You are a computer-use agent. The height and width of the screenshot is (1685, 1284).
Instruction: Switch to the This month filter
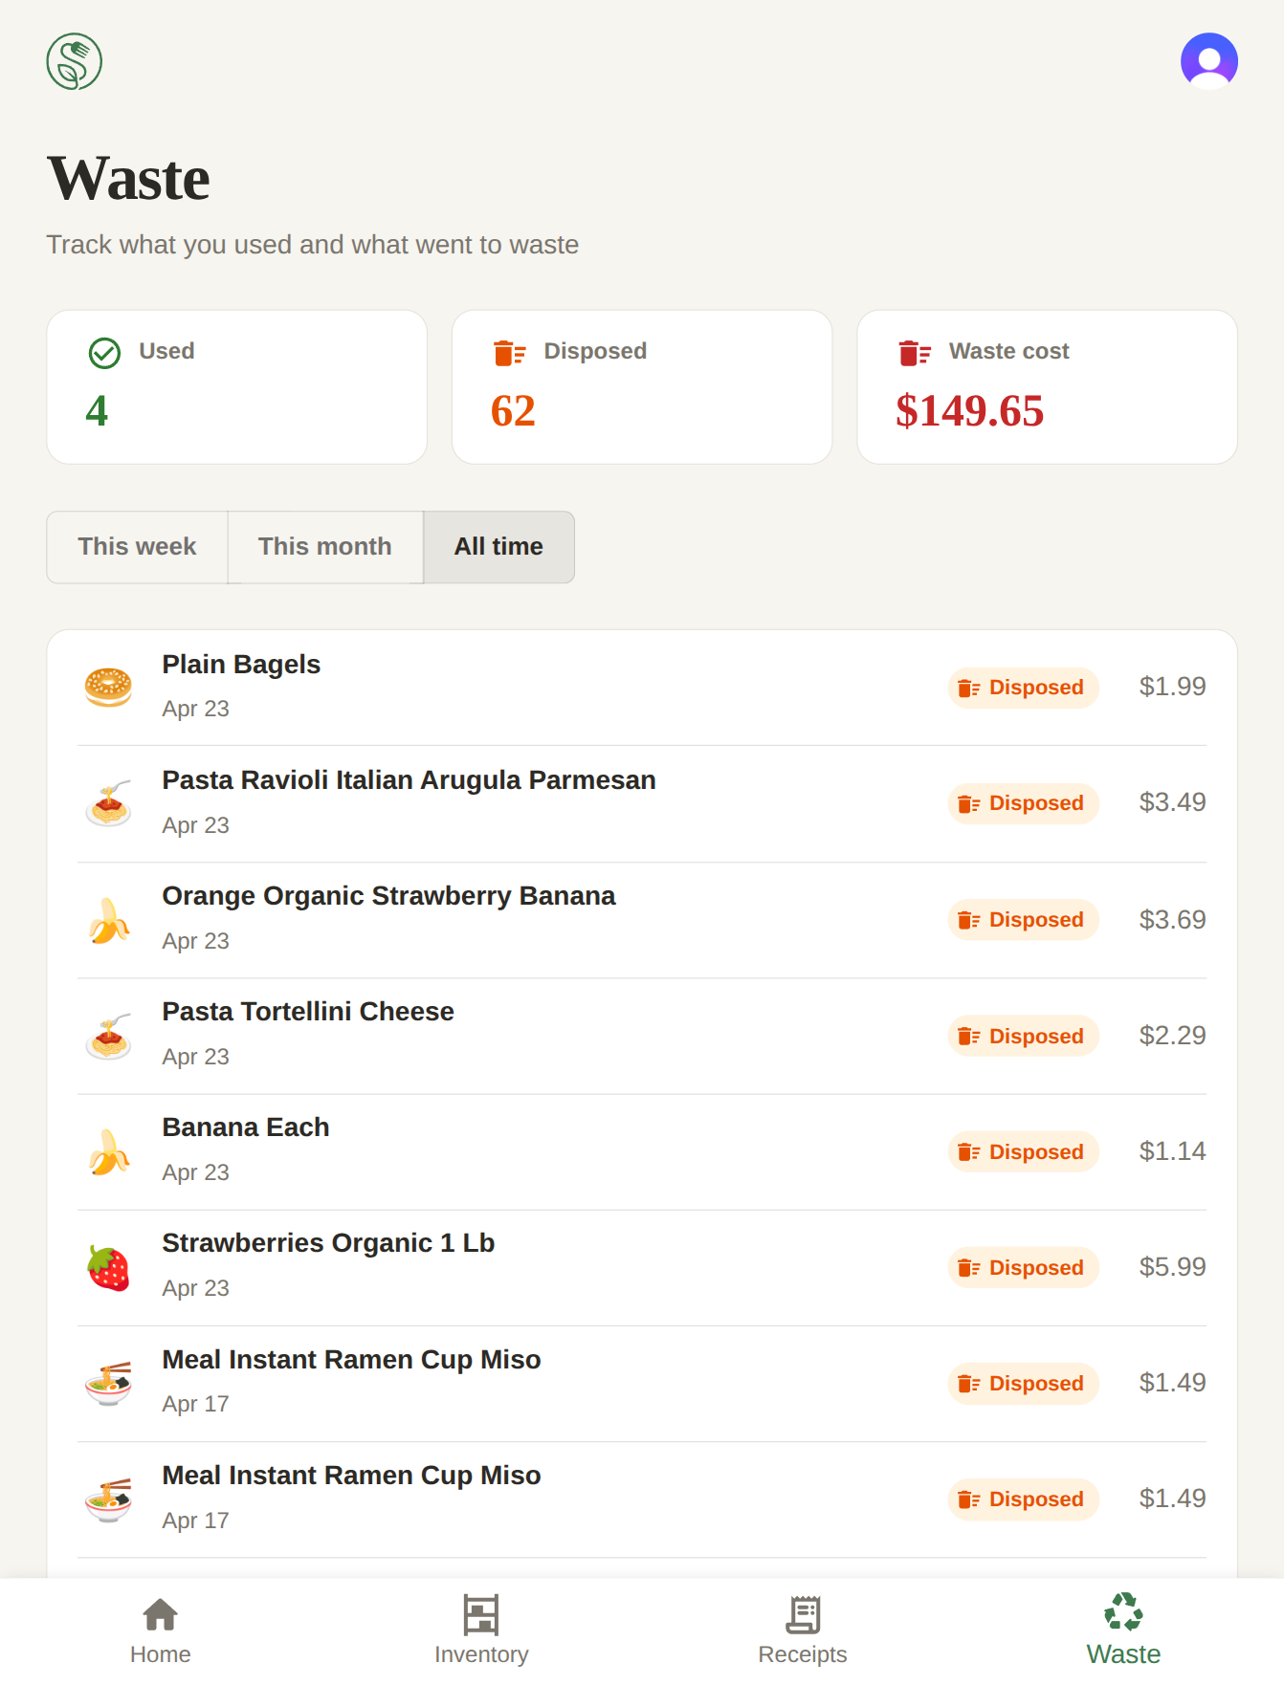(x=325, y=547)
